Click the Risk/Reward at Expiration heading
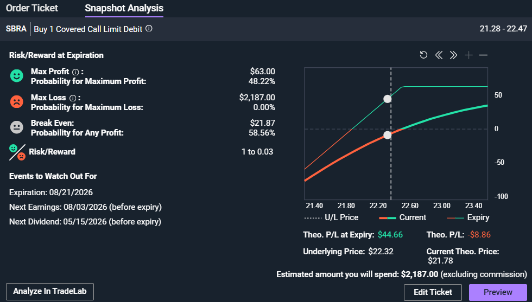The width and height of the screenshot is (532, 302). pyautogui.click(x=56, y=55)
